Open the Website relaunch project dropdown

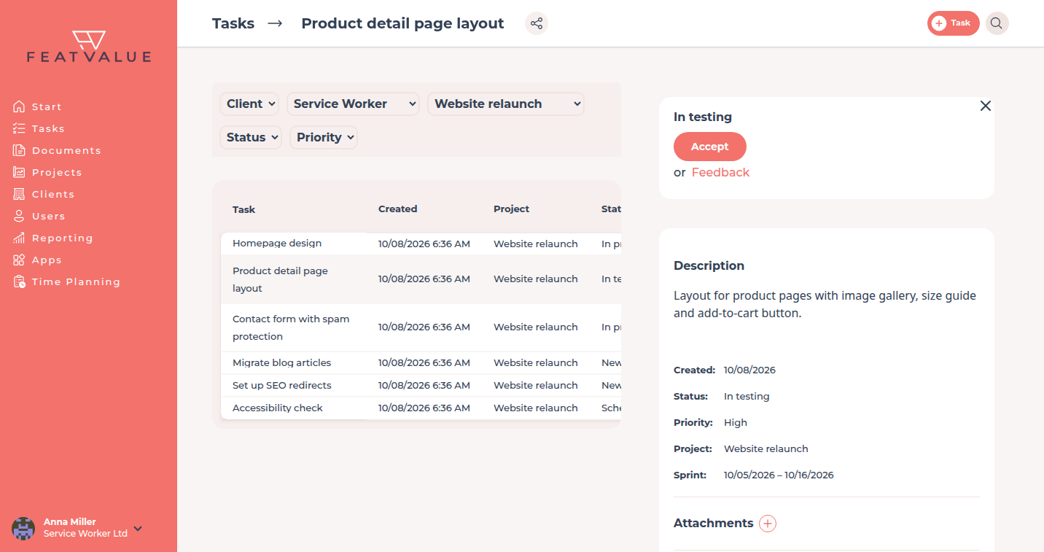tap(506, 104)
